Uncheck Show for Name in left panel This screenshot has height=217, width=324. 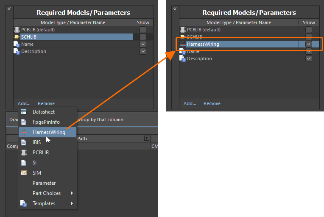(x=143, y=44)
